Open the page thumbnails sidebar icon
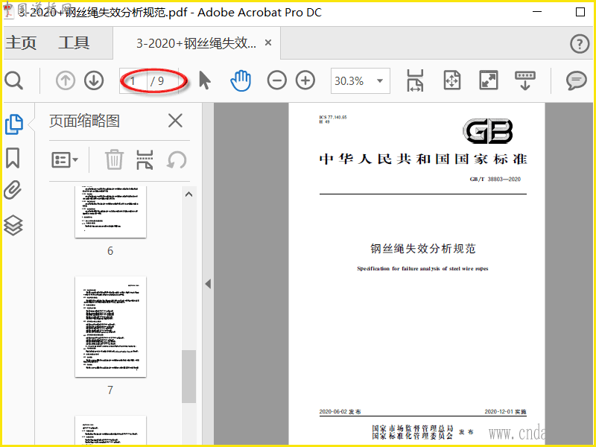 (x=14, y=124)
